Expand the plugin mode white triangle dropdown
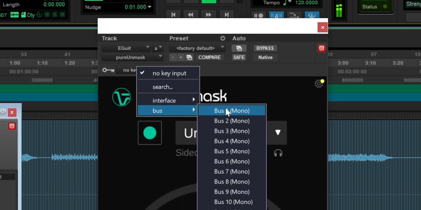 pyautogui.click(x=278, y=133)
